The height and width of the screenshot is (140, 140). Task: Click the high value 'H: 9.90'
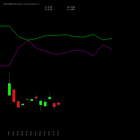tap(71, 7)
